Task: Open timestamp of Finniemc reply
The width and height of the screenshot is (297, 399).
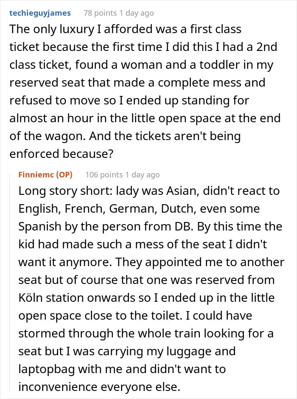Action: (143, 174)
